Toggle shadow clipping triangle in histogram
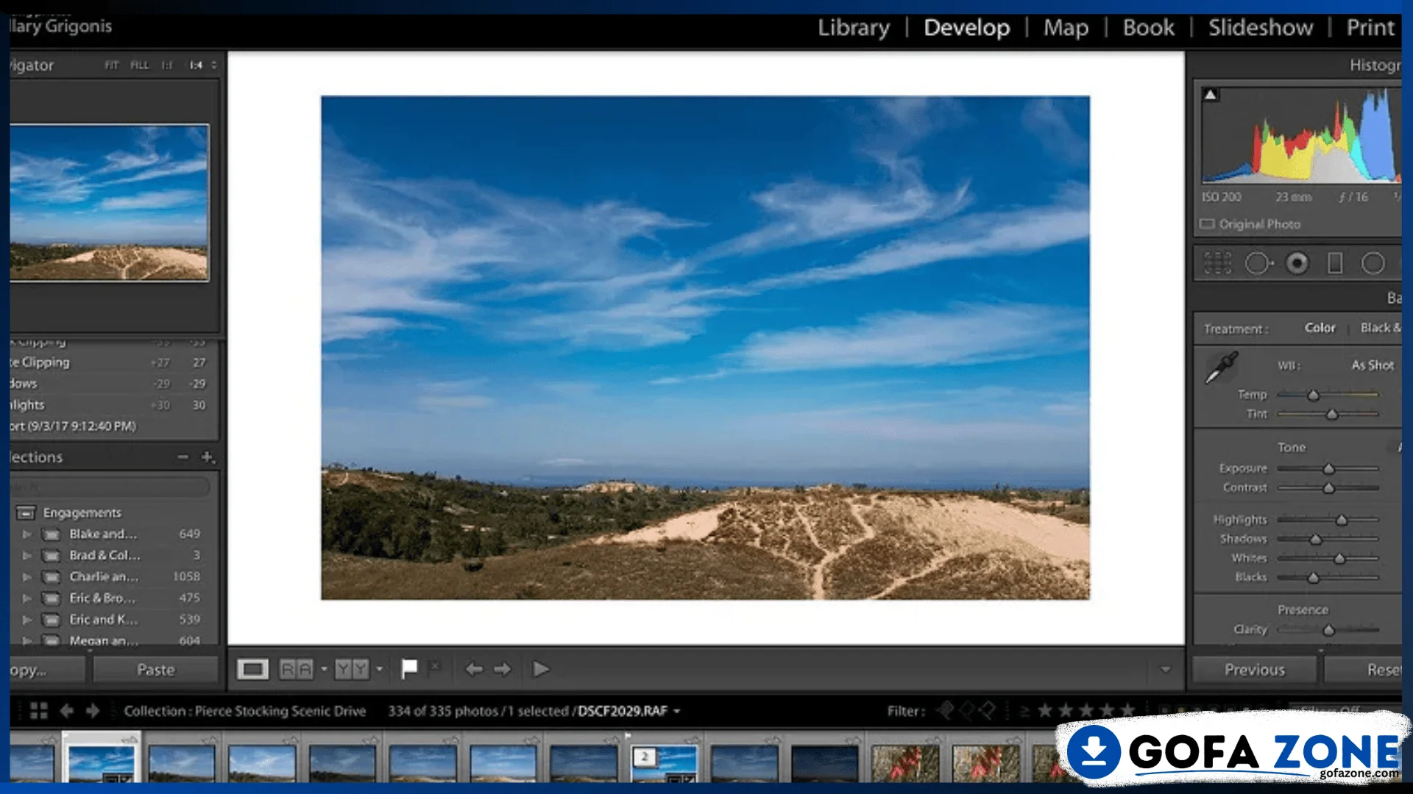The width and height of the screenshot is (1413, 794). point(1211,94)
